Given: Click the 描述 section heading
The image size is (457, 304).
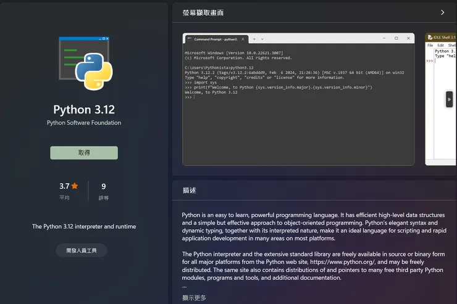Looking at the screenshot, I should (190, 191).
